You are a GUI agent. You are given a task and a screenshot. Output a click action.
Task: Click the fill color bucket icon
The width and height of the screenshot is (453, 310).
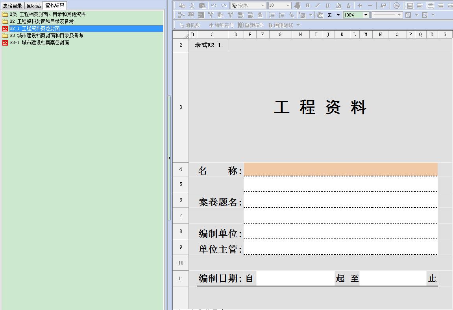(338, 6)
